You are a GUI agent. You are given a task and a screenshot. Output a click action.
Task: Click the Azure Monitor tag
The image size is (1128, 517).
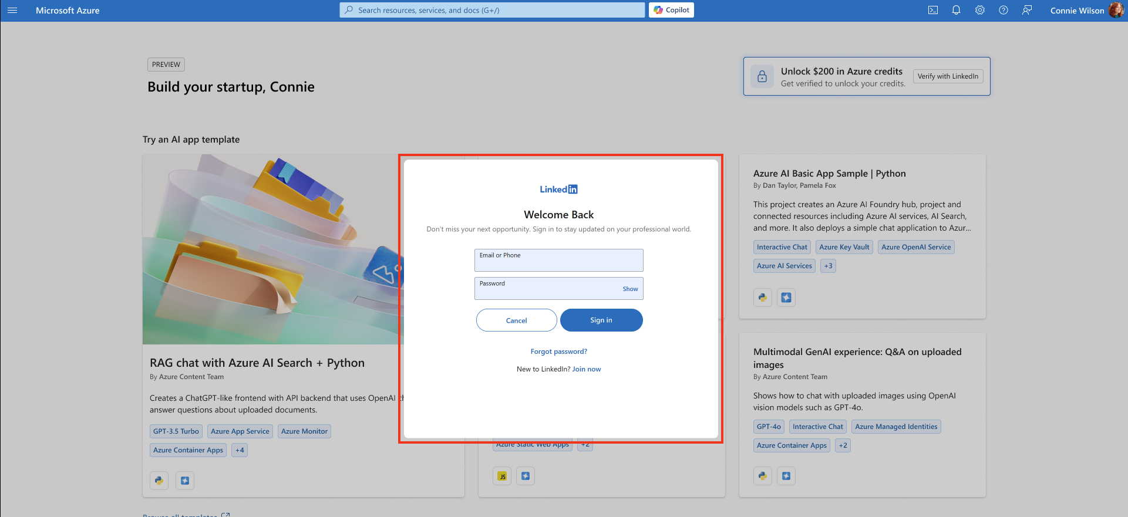click(x=304, y=431)
